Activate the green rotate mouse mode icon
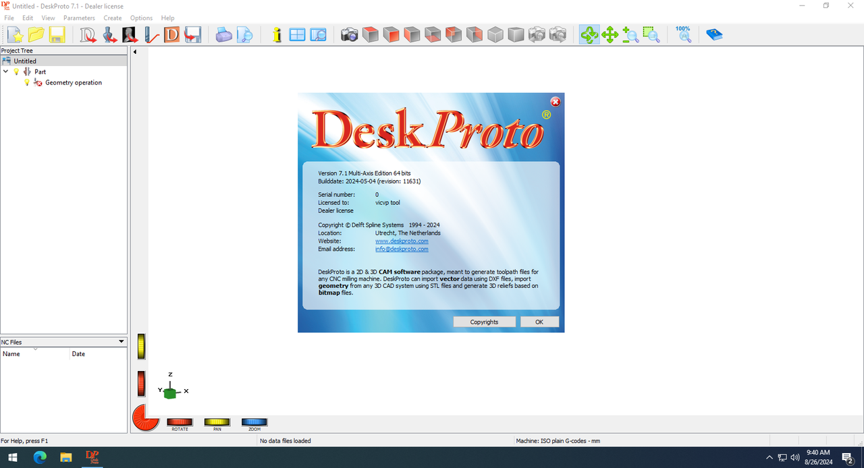This screenshot has width=864, height=468. [x=589, y=34]
